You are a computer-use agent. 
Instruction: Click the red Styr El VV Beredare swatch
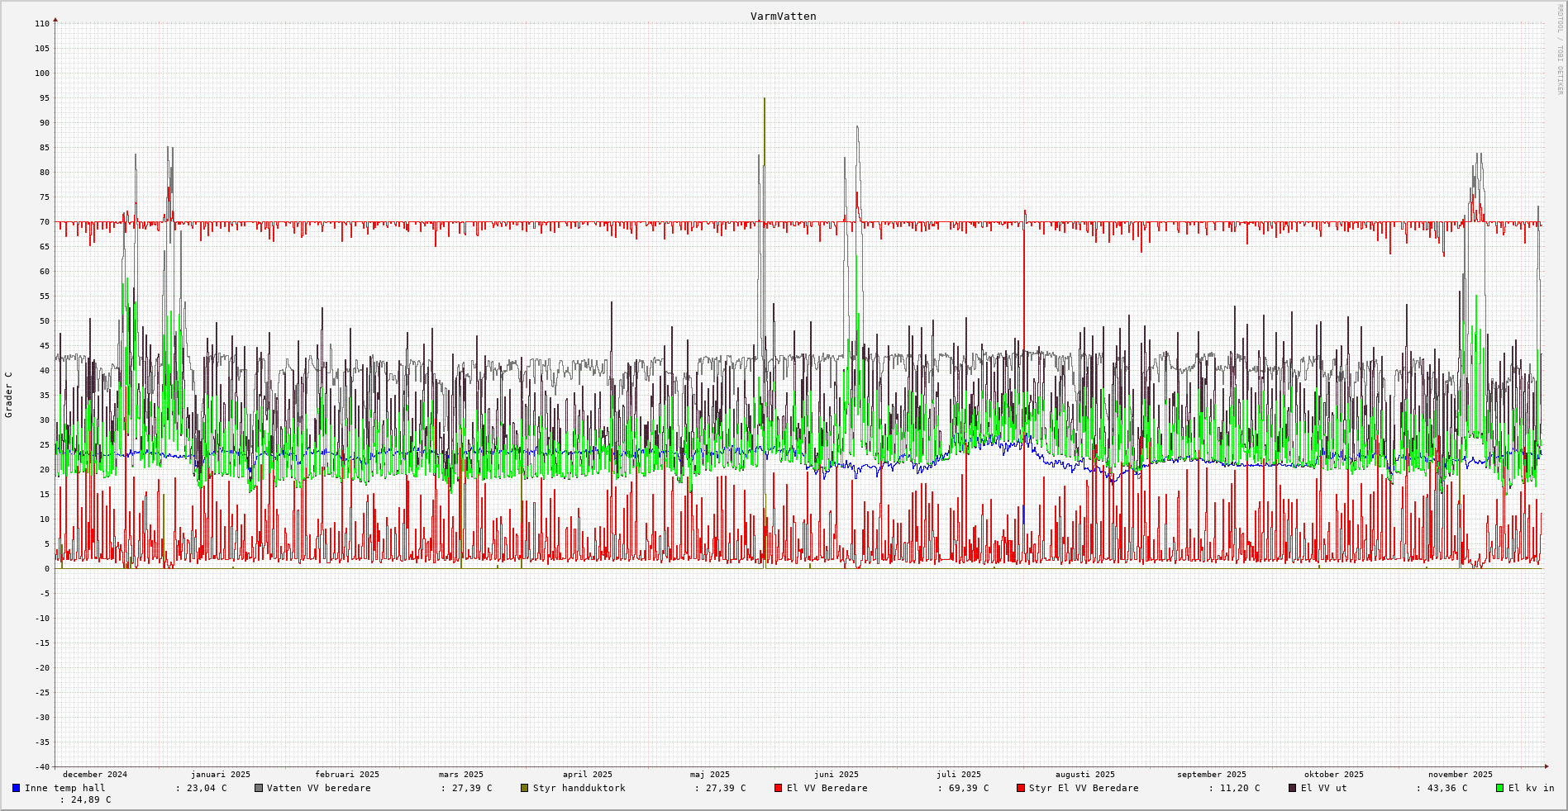[1020, 788]
